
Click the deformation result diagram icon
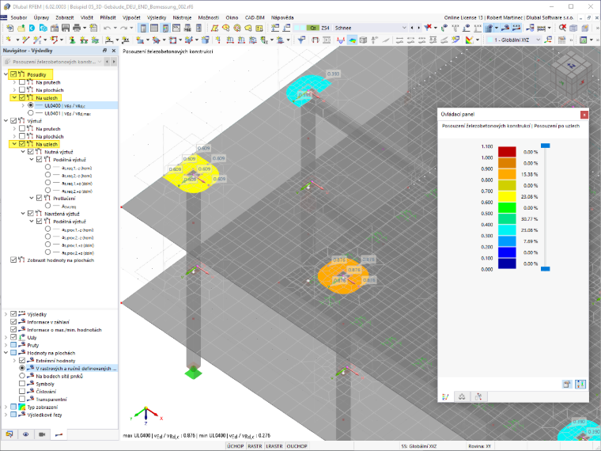(x=340, y=40)
